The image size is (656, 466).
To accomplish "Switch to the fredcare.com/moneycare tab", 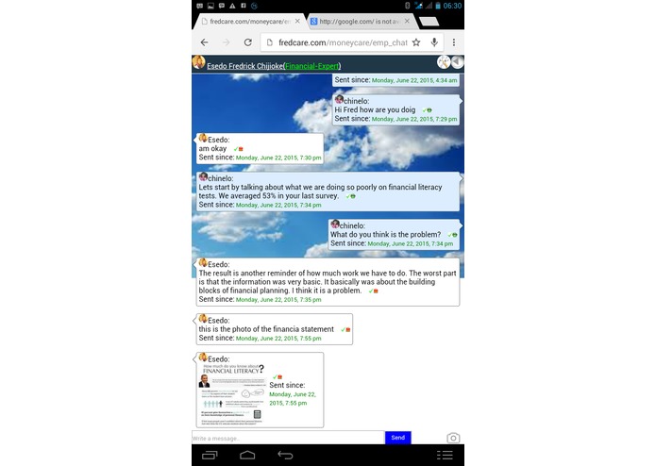I will pyautogui.click(x=249, y=22).
